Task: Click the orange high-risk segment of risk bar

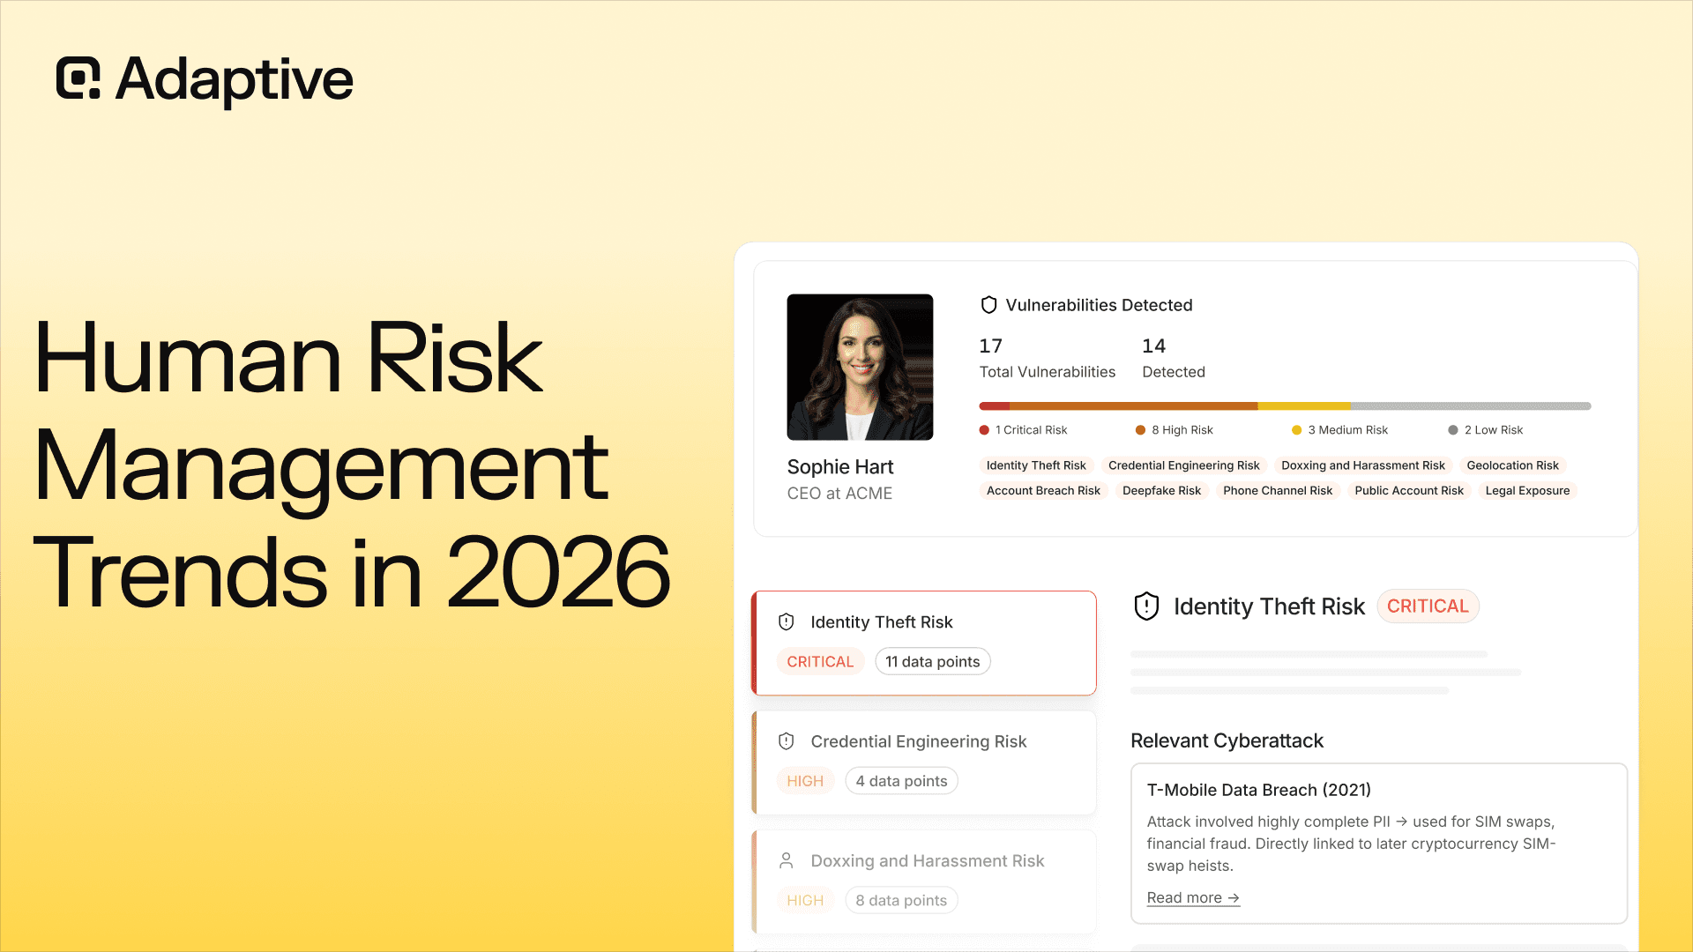Action: (x=1133, y=406)
